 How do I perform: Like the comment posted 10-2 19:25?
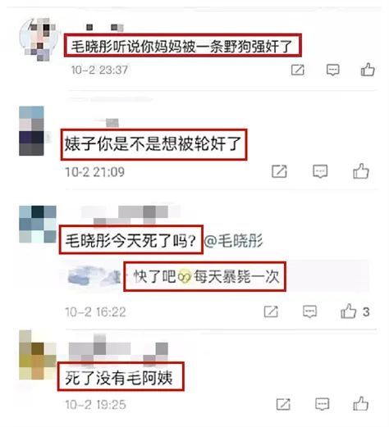point(361,404)
